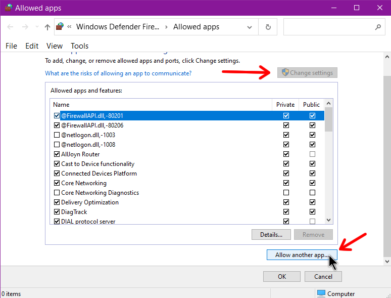The width and height of the screenshot is (391, 298).
Task: Click Allow another app button
Action: pos(302,255)
